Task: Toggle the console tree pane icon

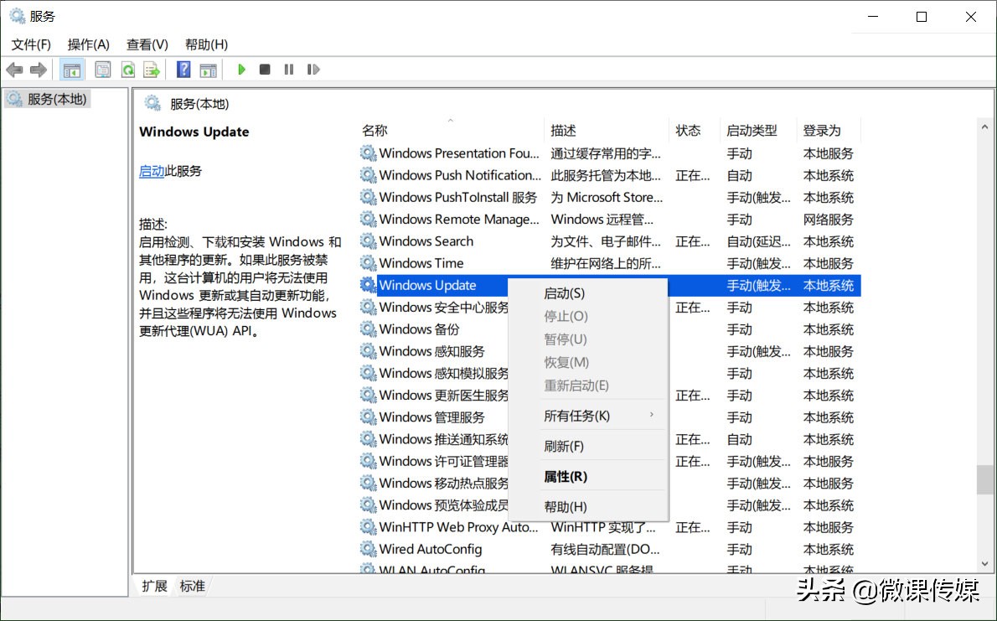Action: pos(72,69)
